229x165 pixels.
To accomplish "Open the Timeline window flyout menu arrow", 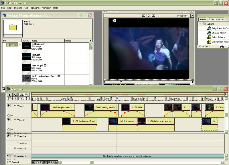I will (226, 95).
